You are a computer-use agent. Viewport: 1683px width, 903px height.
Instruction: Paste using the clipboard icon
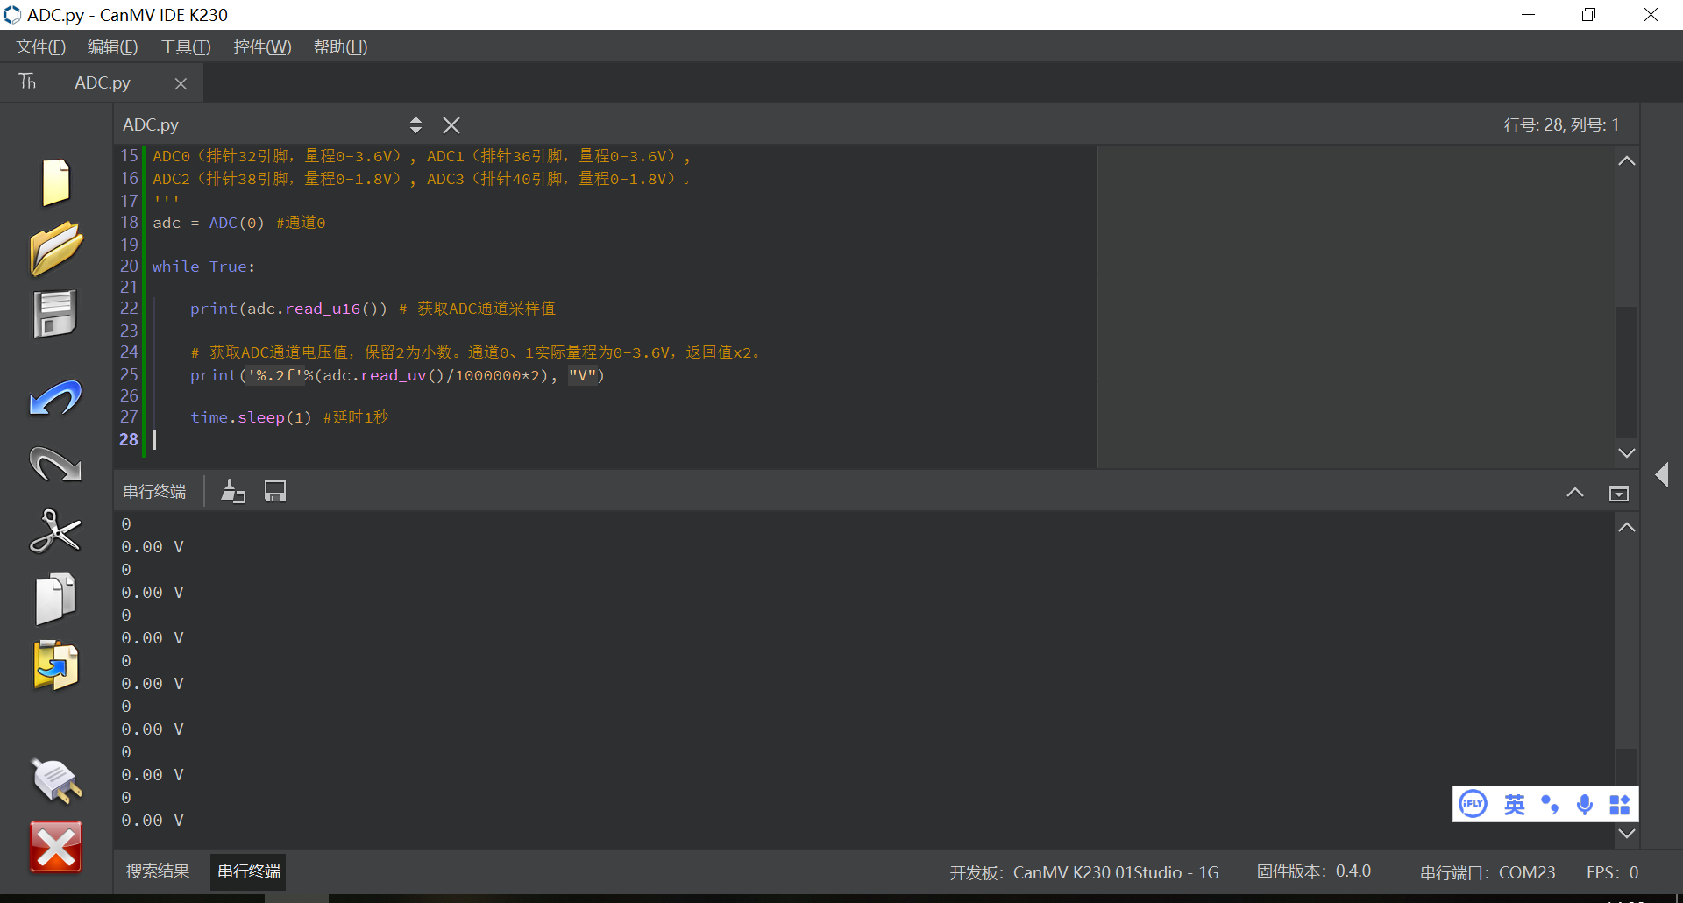click(56, 665)
